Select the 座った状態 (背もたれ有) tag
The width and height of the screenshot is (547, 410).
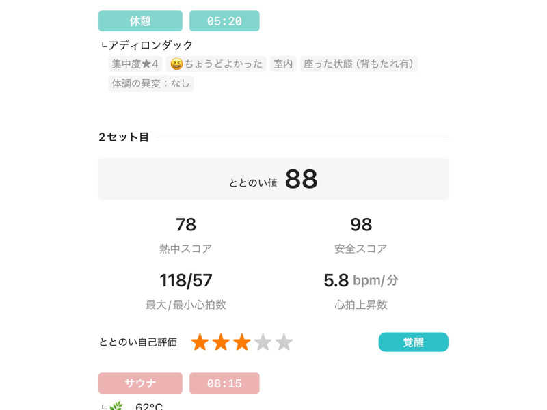click(x=358, y=64)
